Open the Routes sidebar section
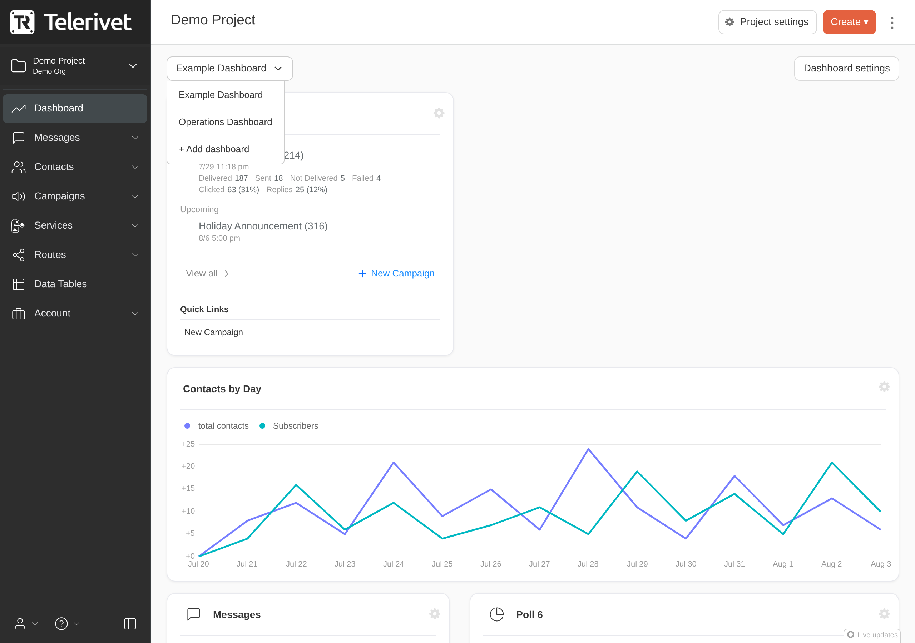 [x=75, y=255]
